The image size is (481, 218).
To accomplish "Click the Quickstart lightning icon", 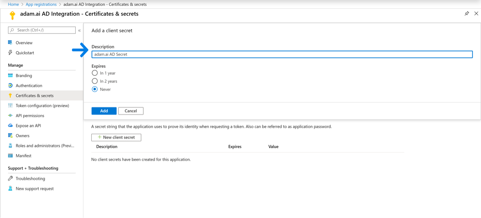I will [x=10, y=53].
